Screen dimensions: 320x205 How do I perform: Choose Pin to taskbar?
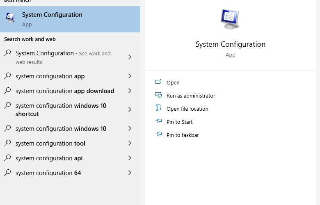183,135
